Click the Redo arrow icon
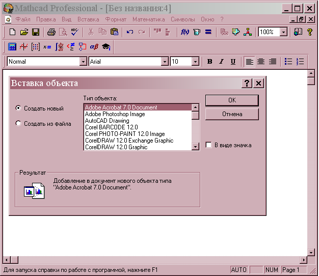The width and height of the screenshot is (319, 276). (x=142, y=32)
